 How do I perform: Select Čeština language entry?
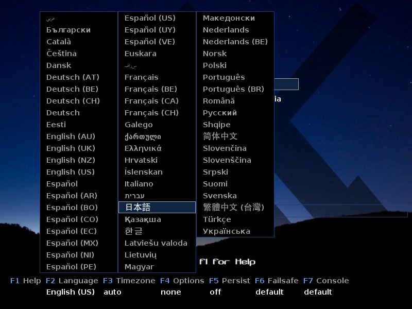(61, 54)
